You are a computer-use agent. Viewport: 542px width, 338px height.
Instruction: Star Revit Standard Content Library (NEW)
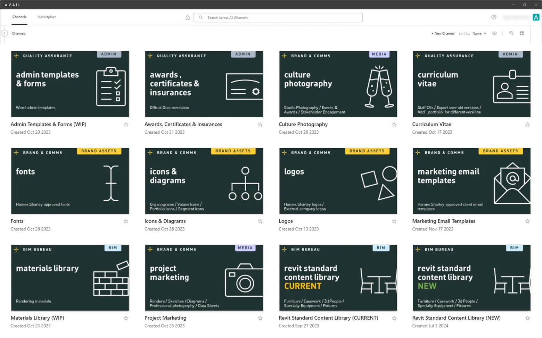528,318
